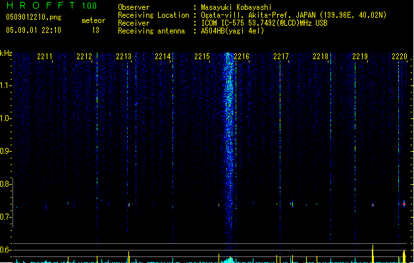Click the 2220 time marker

pyautogui.click(x=400, y=57)
